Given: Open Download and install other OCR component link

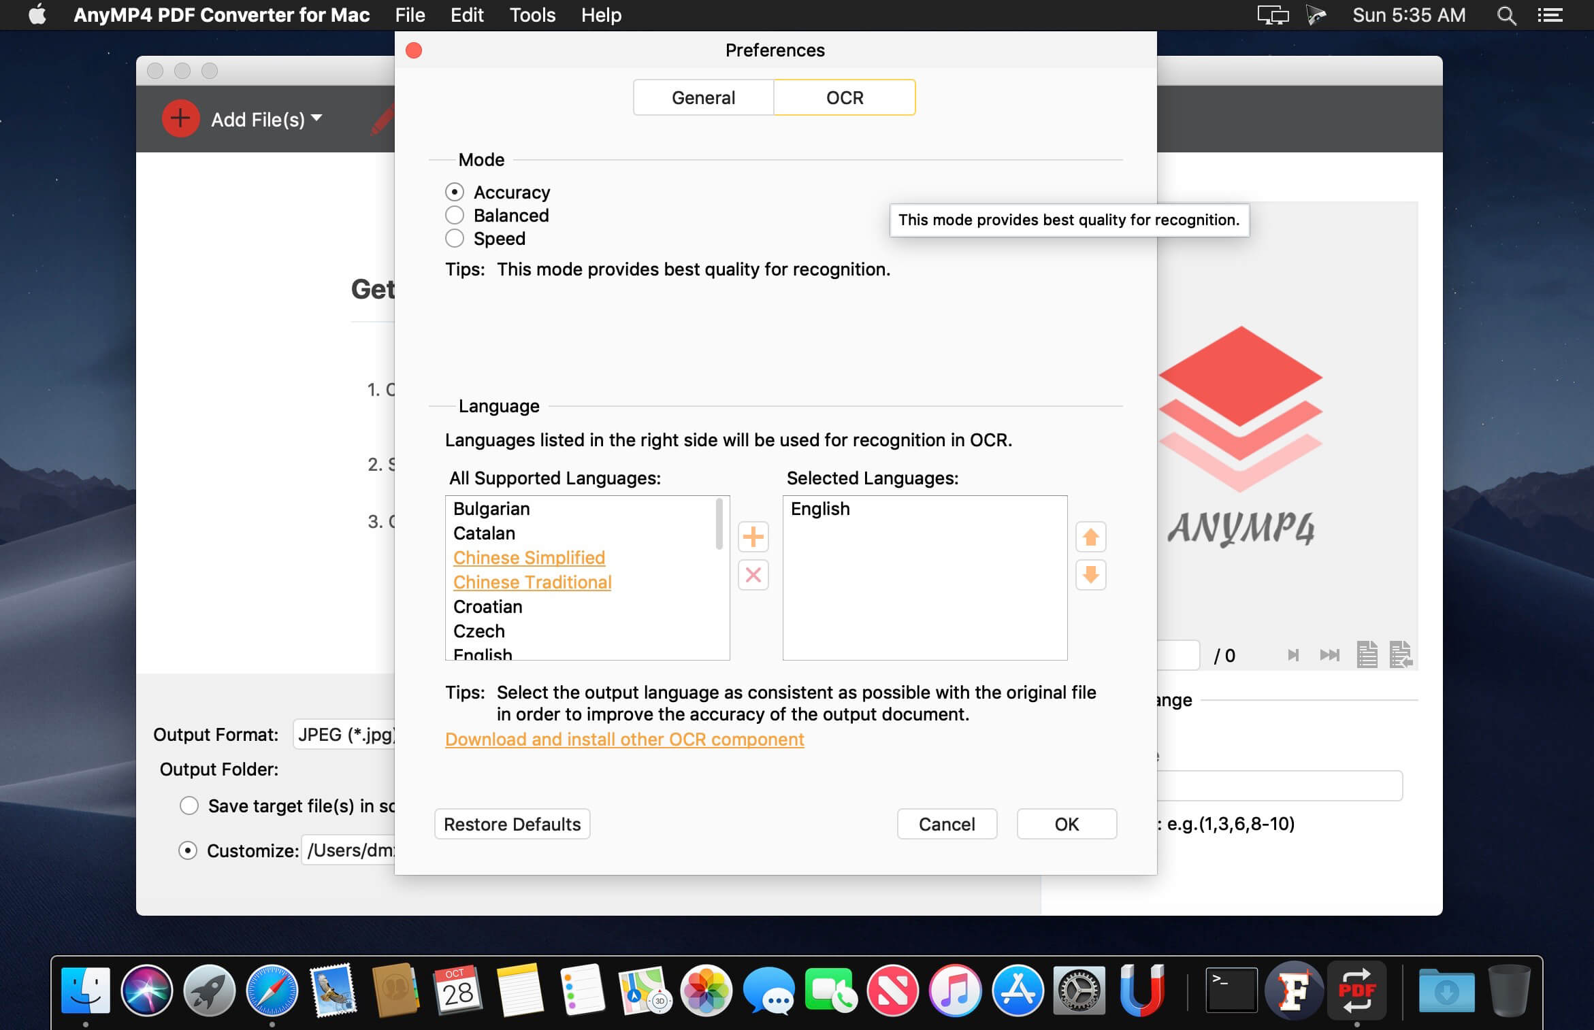Looking at the screenshot, I should [x=624, y=739].
